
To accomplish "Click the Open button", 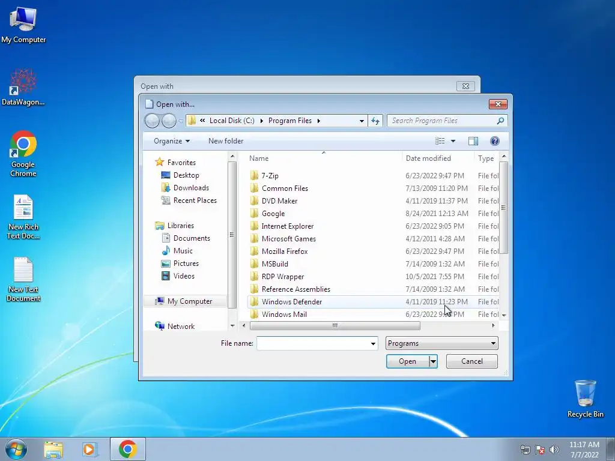I will (x=408, y=361).
